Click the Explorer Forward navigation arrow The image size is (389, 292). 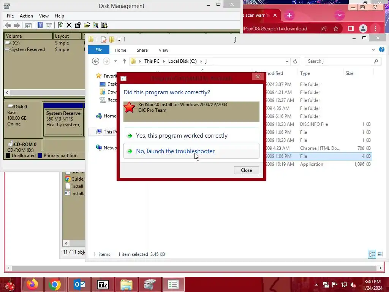coord(106,61)
